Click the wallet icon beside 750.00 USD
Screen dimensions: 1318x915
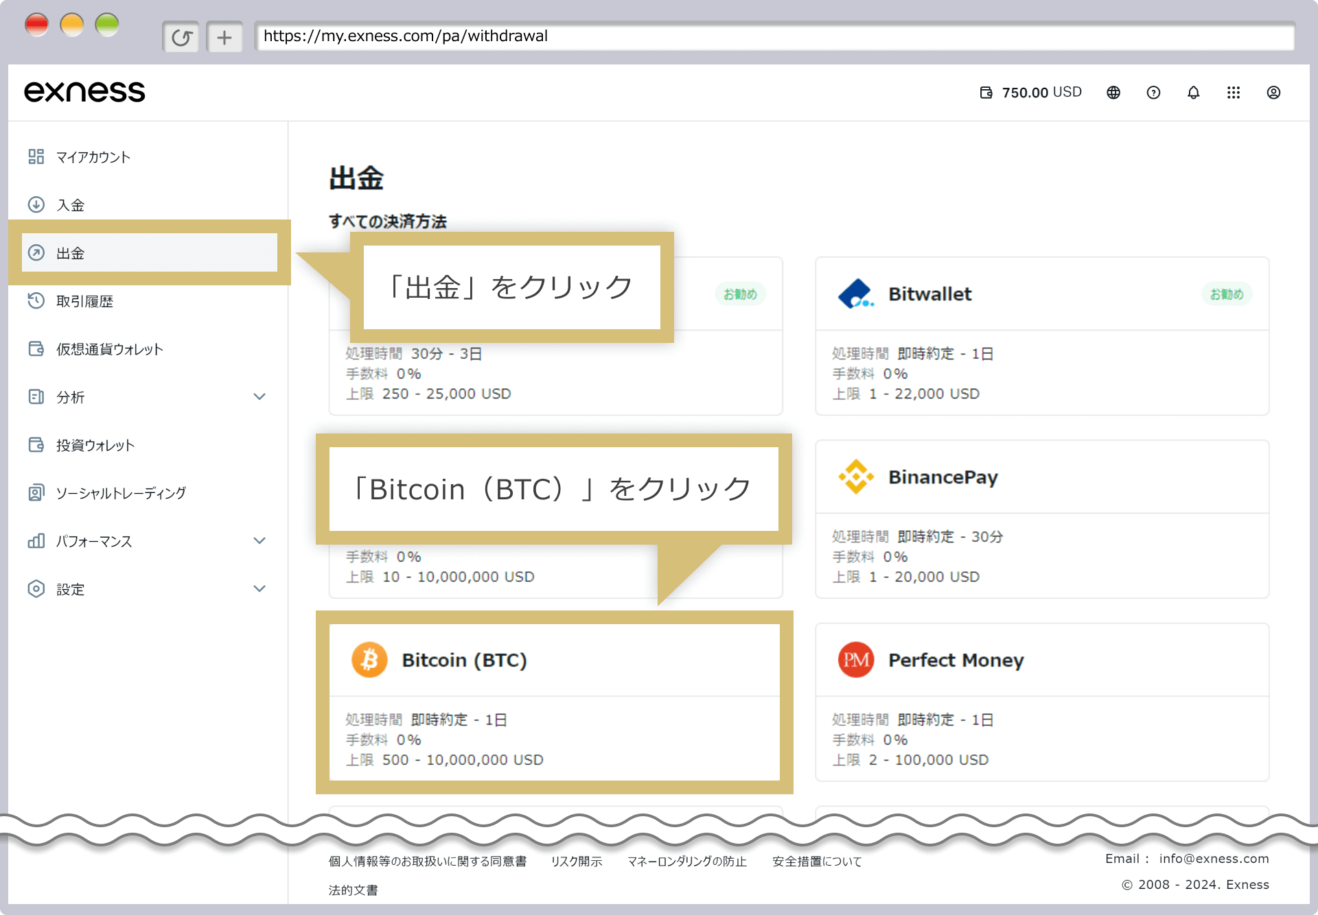986,93
